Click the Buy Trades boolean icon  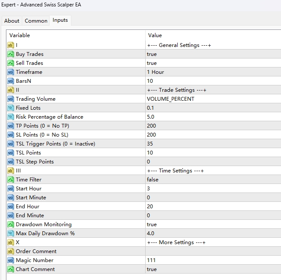11,54
